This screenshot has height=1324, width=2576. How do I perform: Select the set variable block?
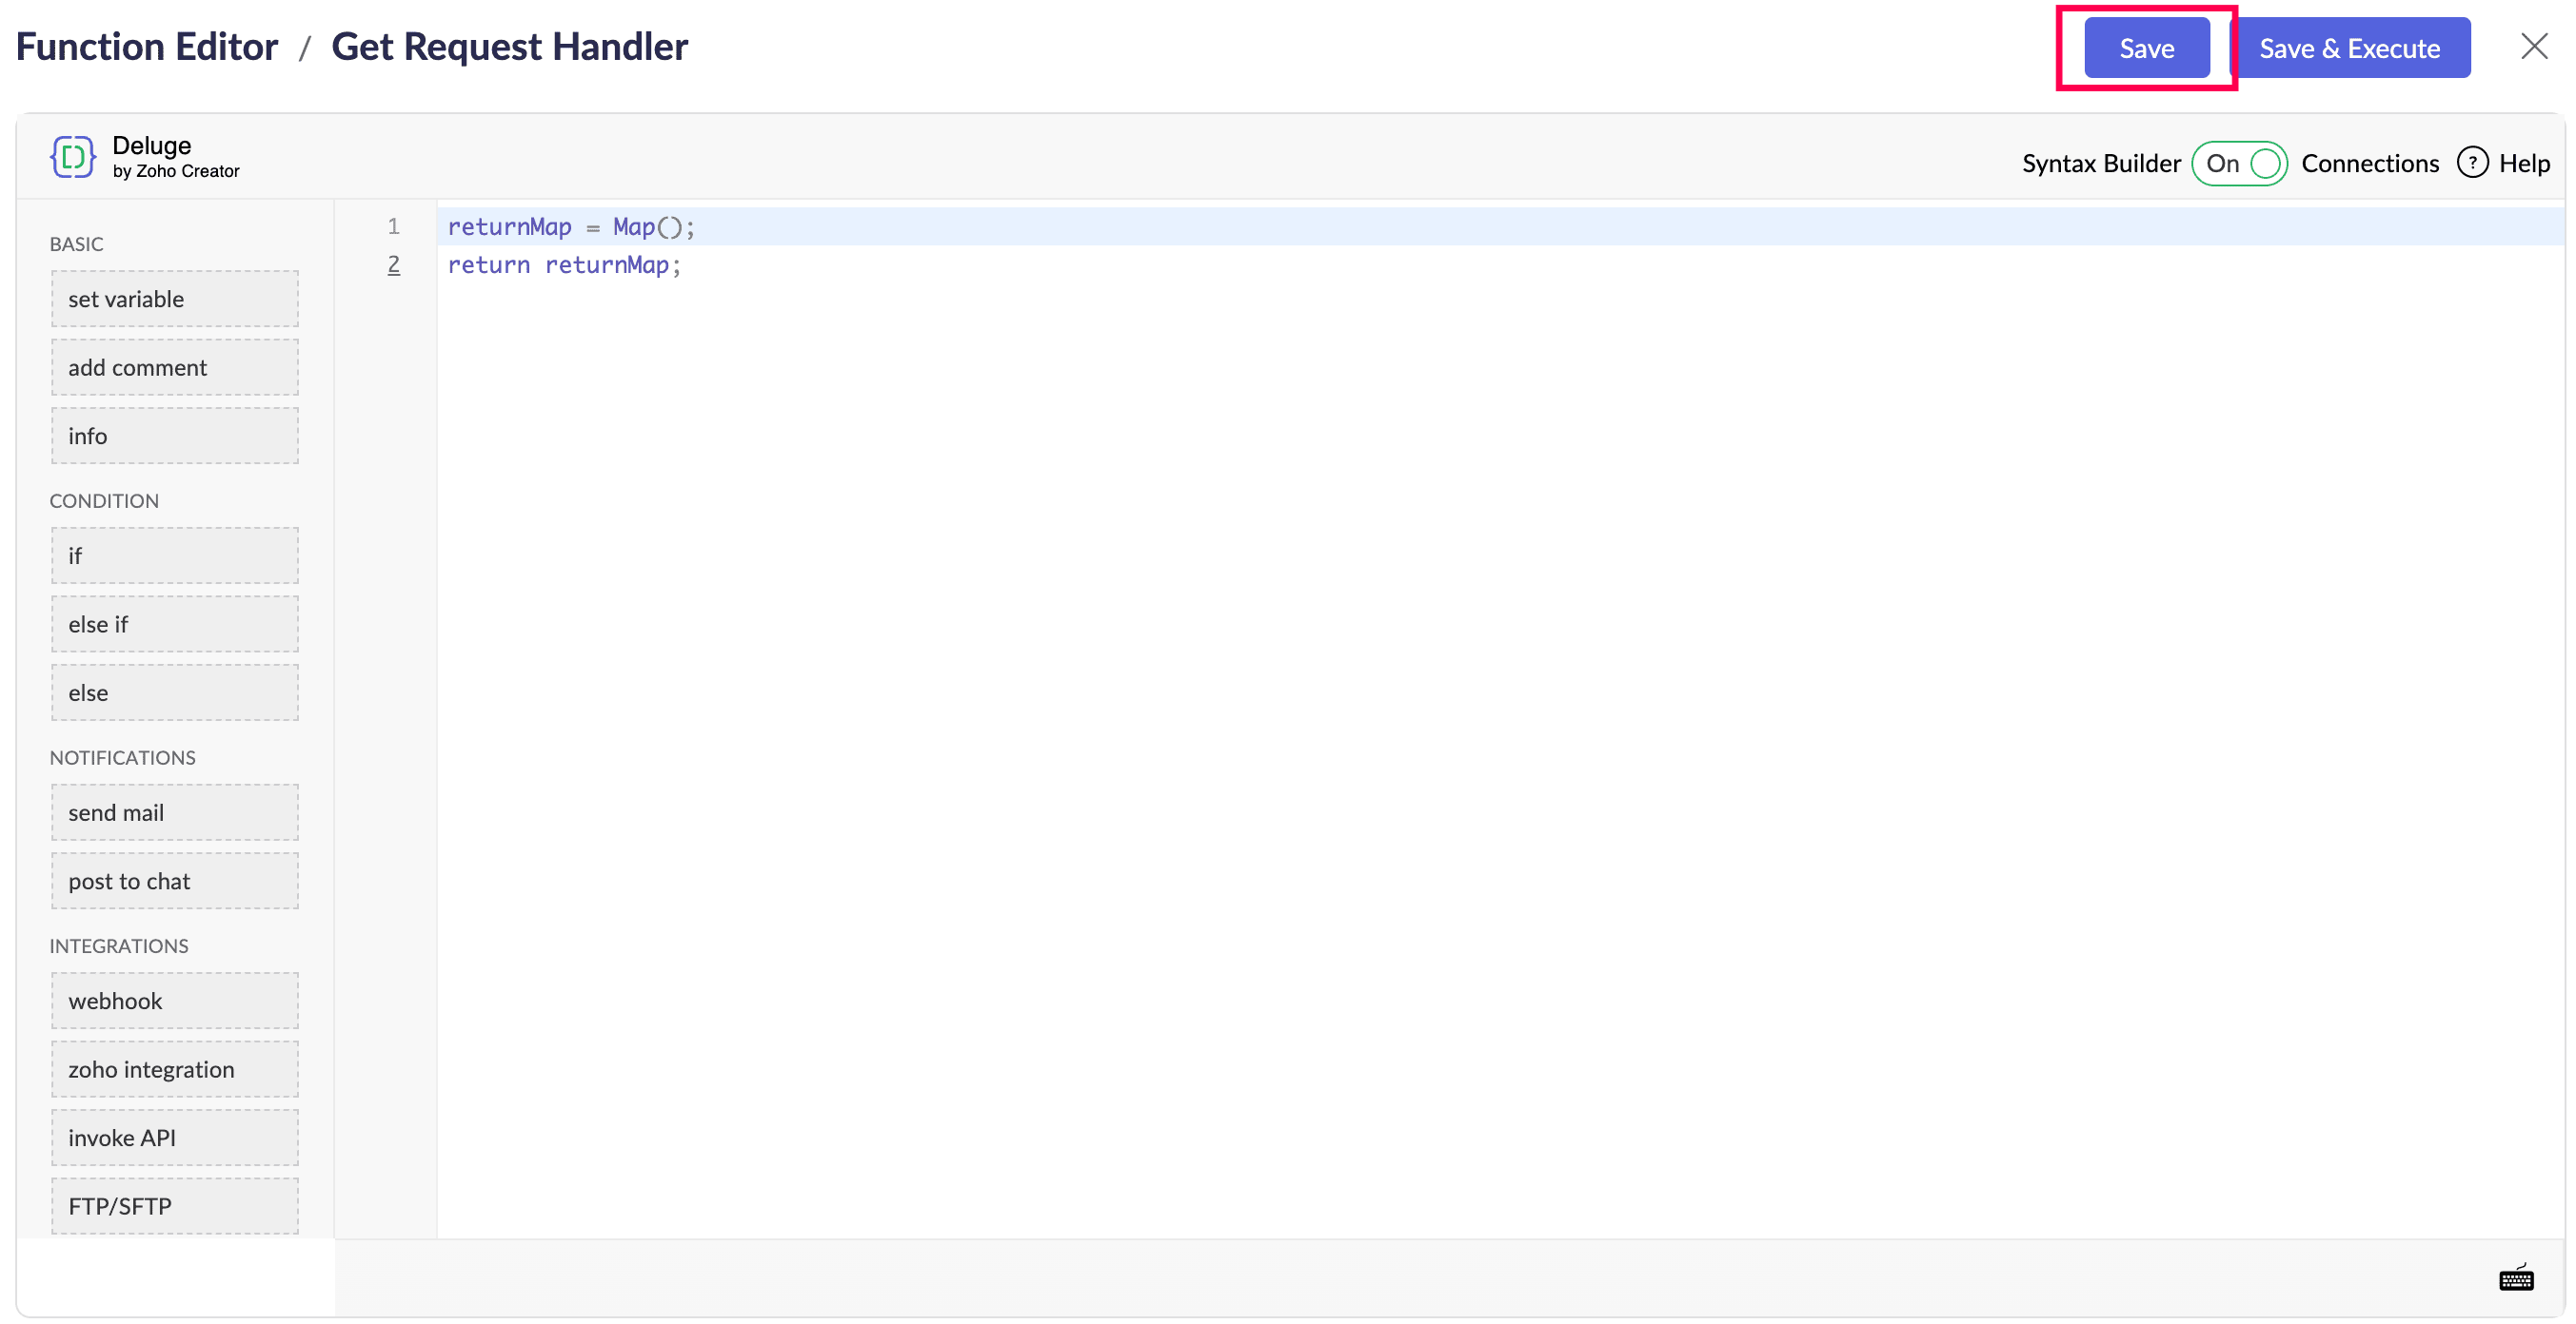tap(175, 299)
